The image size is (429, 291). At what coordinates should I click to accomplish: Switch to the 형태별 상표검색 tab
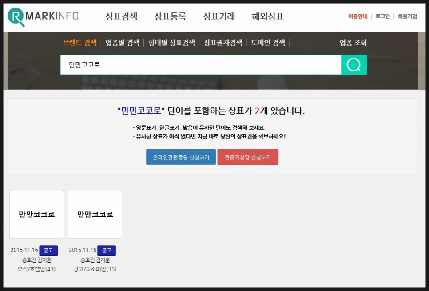click(x=172, y=43)
